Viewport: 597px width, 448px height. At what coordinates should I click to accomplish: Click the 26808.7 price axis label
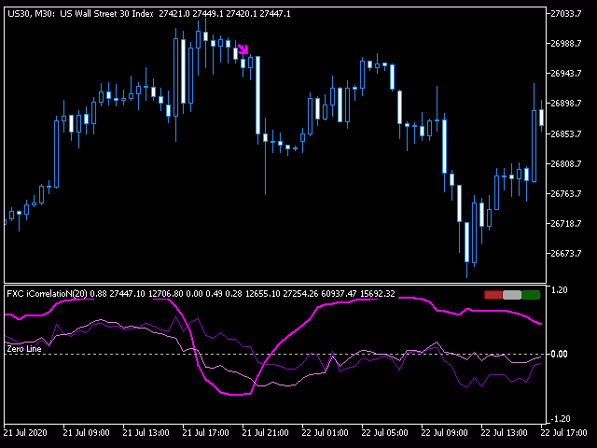567,164
